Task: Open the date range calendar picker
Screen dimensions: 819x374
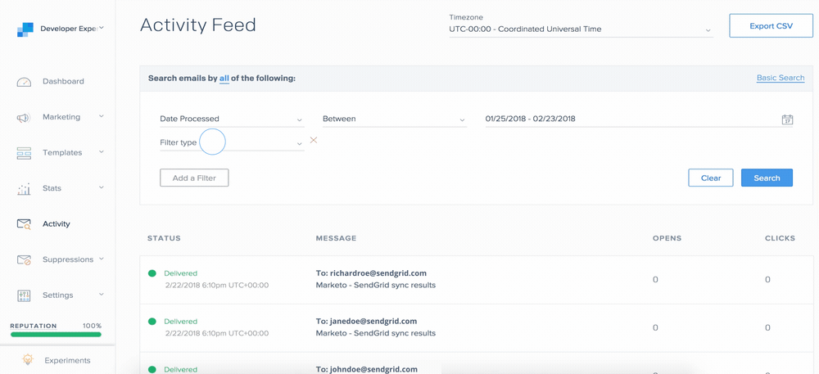Action: pos(787,119)
